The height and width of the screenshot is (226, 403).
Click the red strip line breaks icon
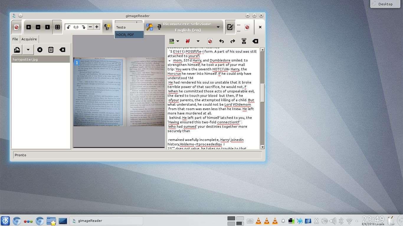[x=187, y=41]
